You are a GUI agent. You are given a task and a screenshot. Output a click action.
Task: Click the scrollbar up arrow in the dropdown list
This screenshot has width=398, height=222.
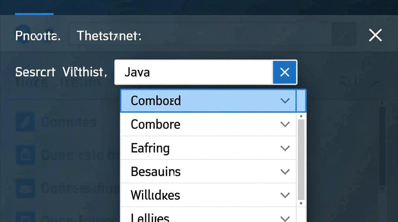[x=301, y=116]
